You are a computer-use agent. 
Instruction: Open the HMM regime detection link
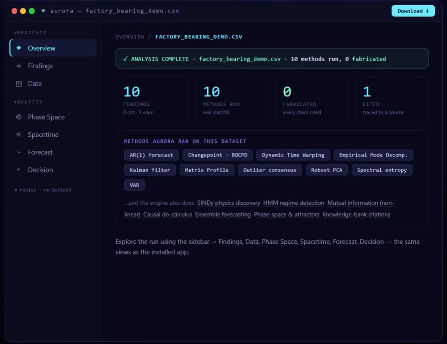pyautogui.click(x=294, y=203)
